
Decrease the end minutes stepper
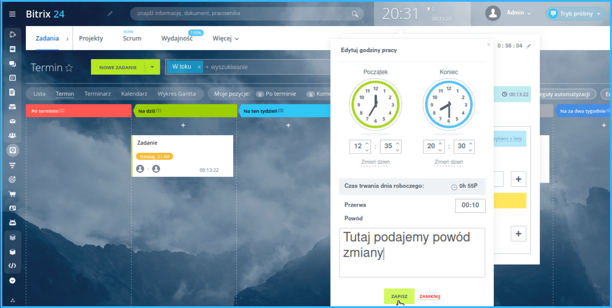(471, 150)
